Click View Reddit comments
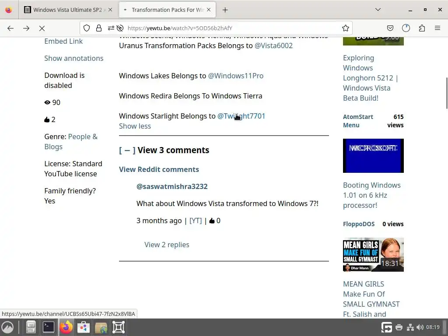 pos(159,169)
